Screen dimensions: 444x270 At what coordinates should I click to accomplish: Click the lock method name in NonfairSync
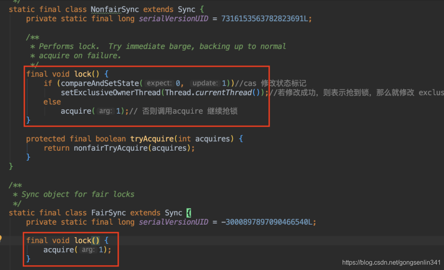pyautogui.click(x=83, y=74)
